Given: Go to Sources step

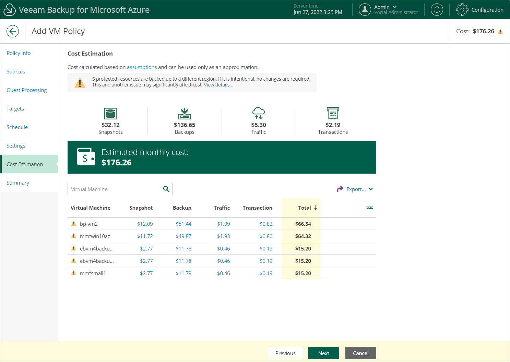Looking at the screenshot, I should [x=16, y=71].
